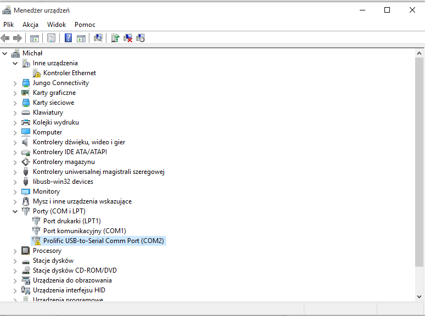Select the Jungo Connectivity label
Image resolution: width=425 pixels, height=316 pixels.
(61, 83)
